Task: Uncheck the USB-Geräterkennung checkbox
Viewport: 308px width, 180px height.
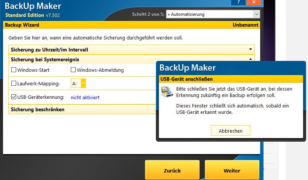Action: (x=14, y=97)
